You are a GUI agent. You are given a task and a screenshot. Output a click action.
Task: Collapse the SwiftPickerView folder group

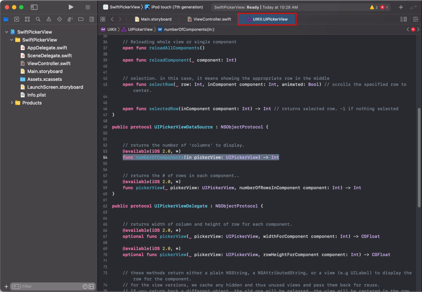pos(12,40)
